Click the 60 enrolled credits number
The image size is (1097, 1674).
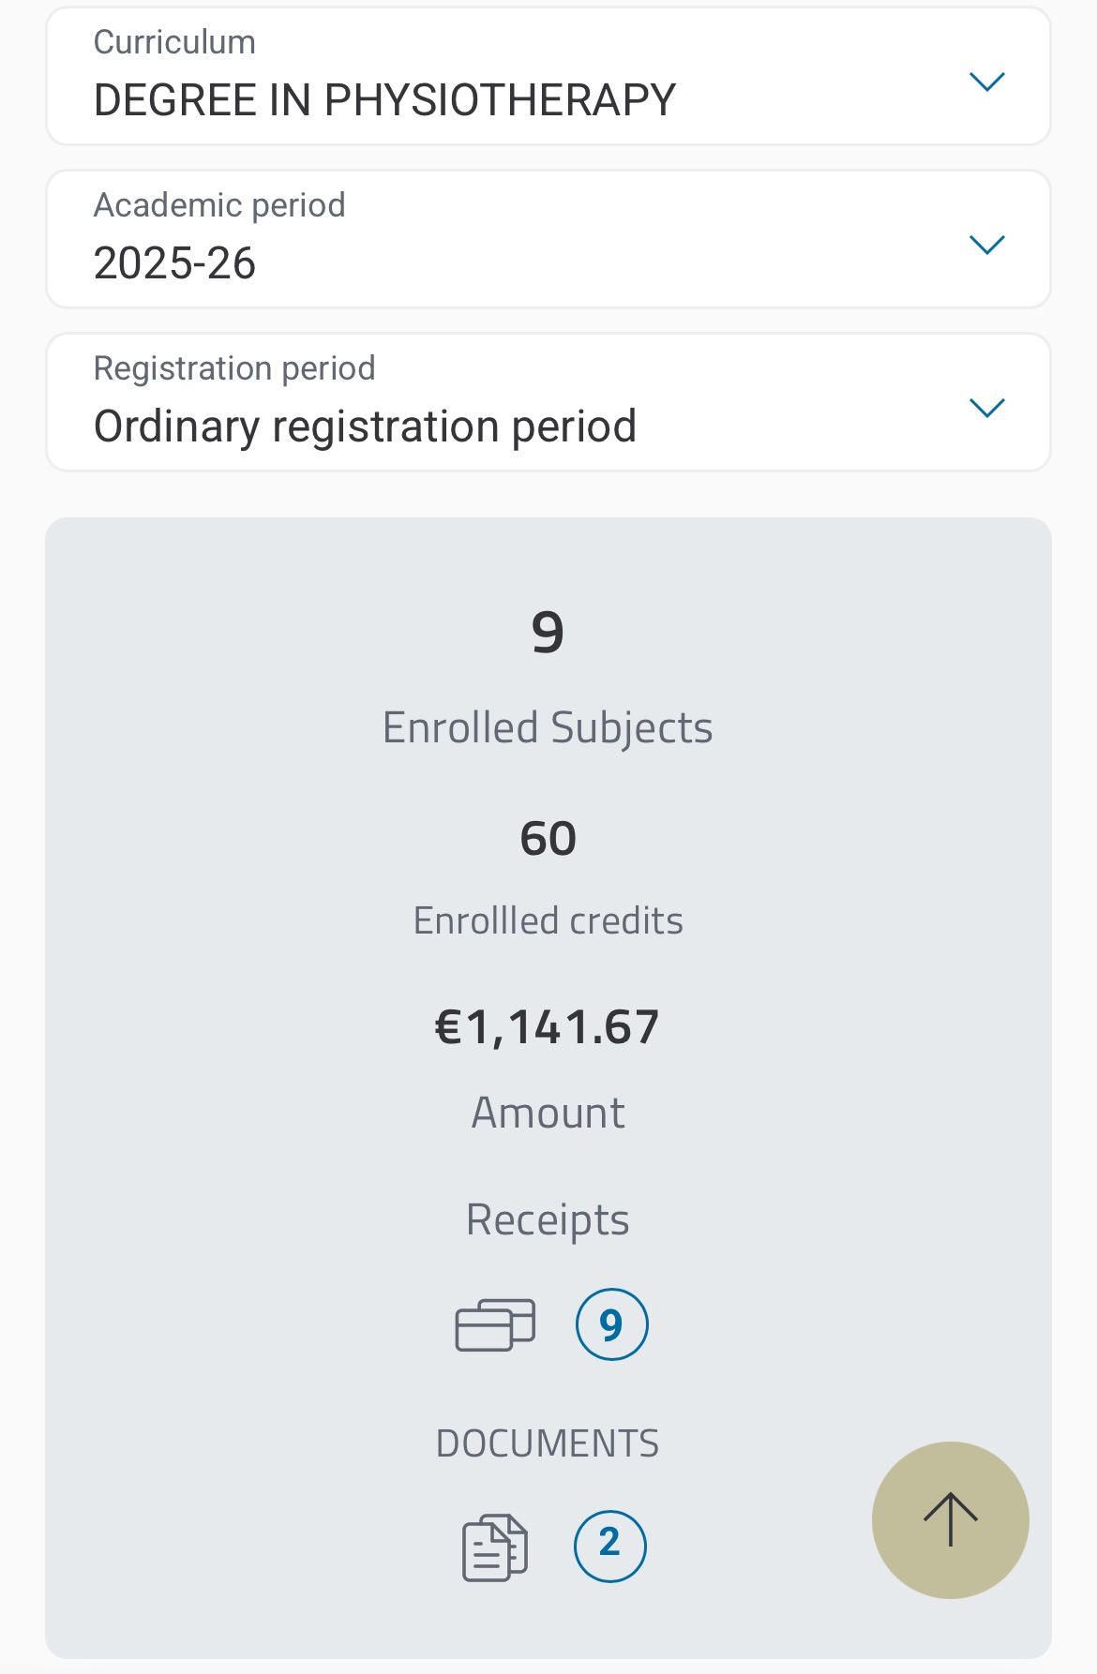548,839
